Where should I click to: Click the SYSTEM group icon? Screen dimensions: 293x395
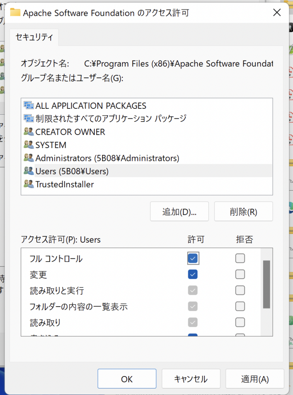[x=29, y=145]
